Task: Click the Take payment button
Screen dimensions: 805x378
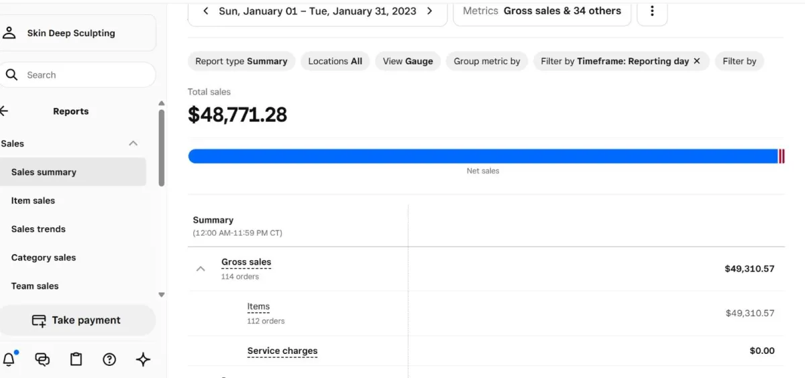Action: pos(76,320)
